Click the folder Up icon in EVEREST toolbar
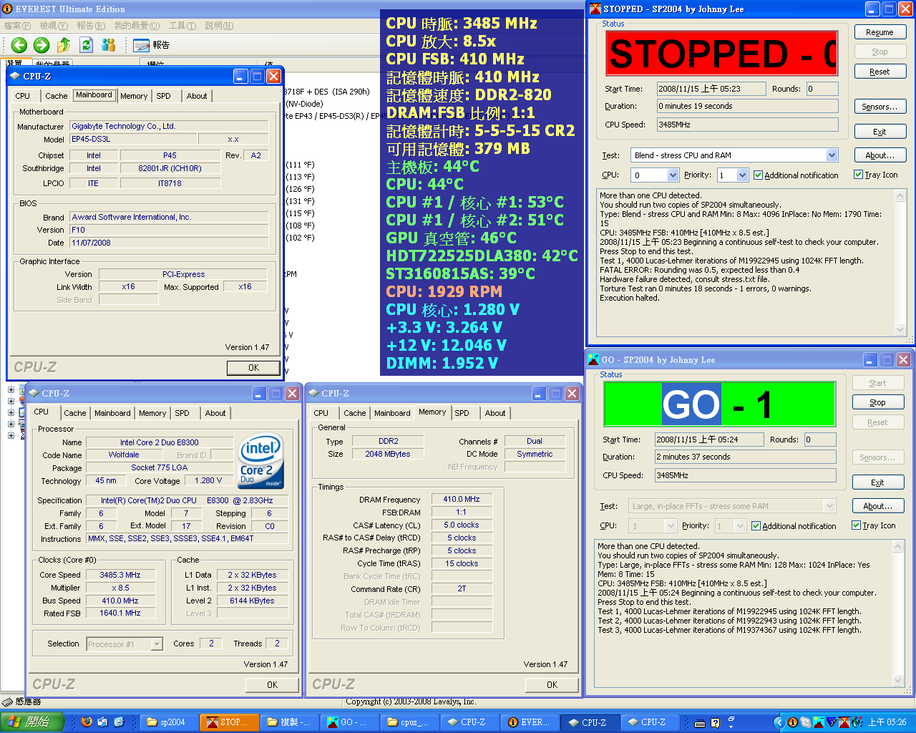 (x=64, y=45)
